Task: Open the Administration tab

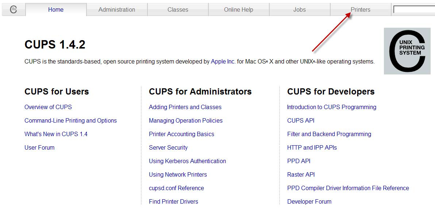Action: click(117, 10)
